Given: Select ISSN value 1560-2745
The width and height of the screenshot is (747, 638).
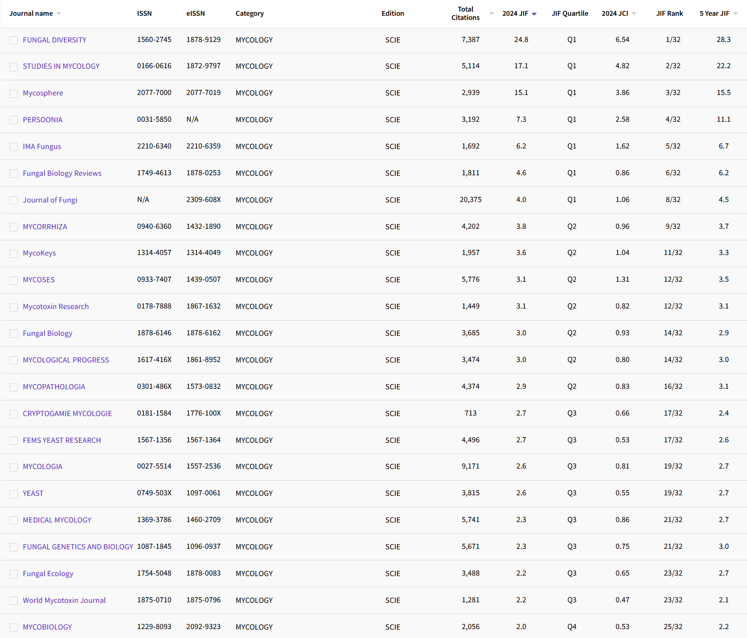Looking at the screenshot, I should pos(154,39).
